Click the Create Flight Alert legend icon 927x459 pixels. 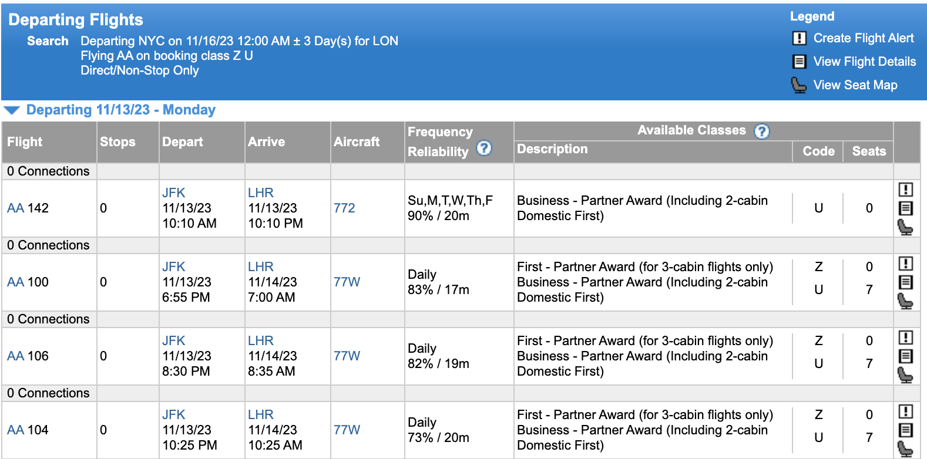pyautogui.click(x=798, y=38)
